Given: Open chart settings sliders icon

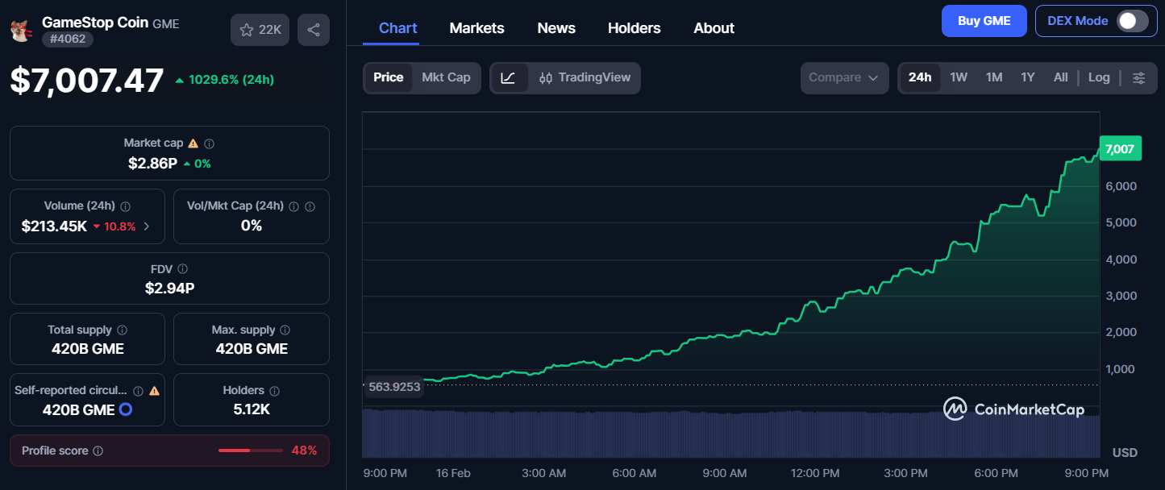Looking at the screenshot, I should click(1138, 78).
